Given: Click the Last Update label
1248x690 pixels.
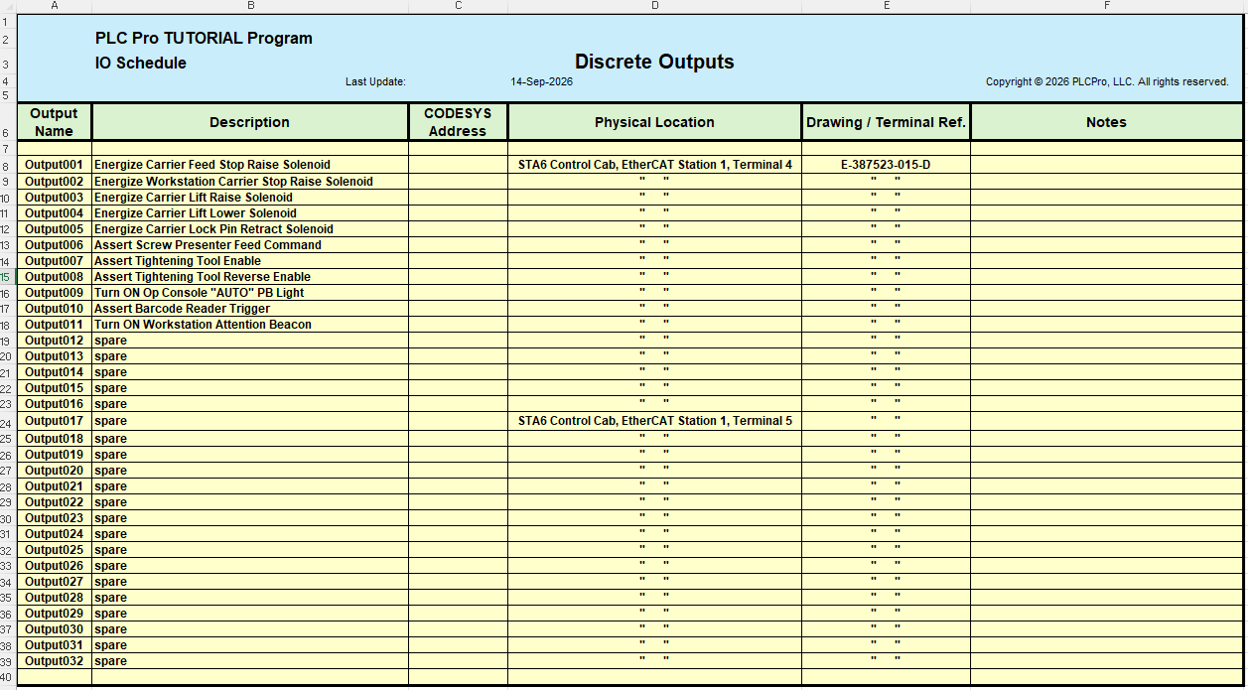Looking at the screenshot, I should 375,81.
